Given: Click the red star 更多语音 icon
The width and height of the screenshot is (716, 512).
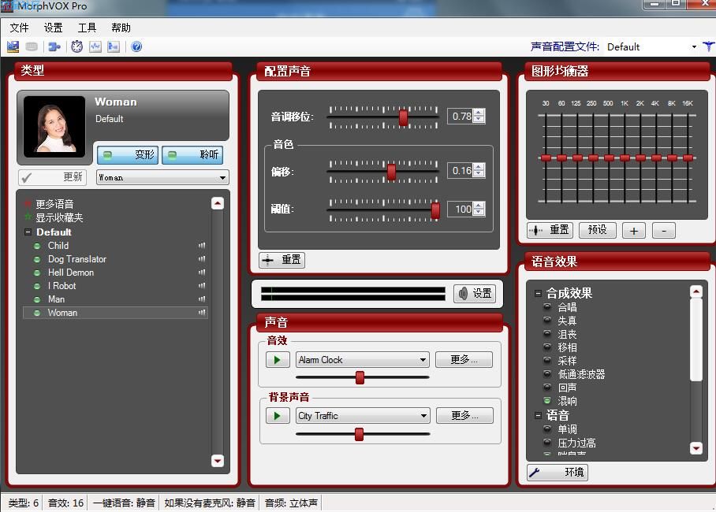Looking at the screenshot, I should tap(28, 203).
